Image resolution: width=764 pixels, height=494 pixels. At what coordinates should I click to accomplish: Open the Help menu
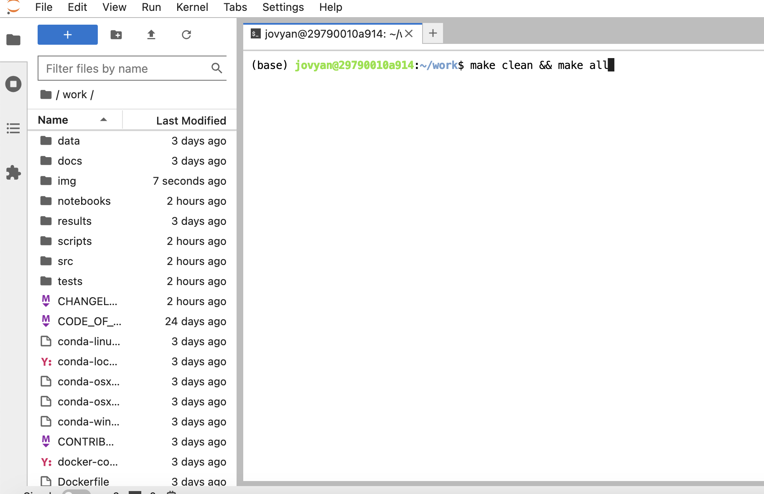click(331, 7)
